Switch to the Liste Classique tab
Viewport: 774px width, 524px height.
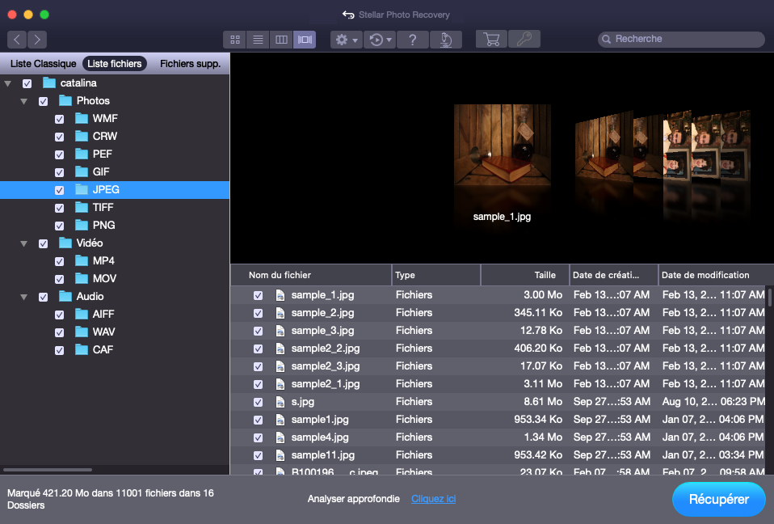(x=43, y=64)
